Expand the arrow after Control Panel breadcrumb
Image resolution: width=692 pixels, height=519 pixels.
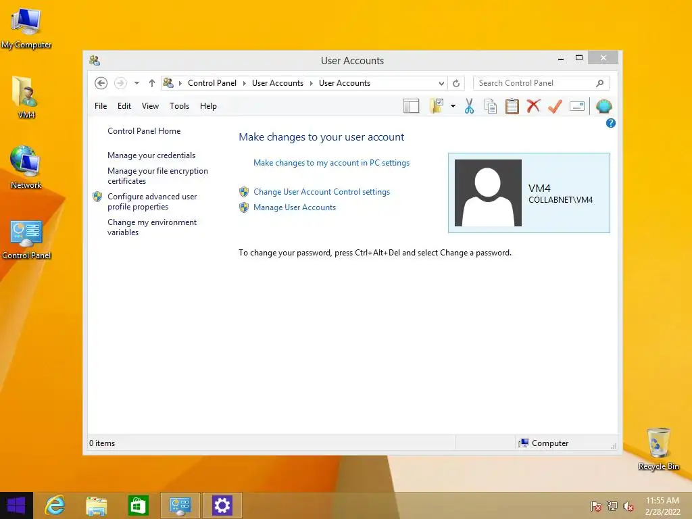(245, 83)
